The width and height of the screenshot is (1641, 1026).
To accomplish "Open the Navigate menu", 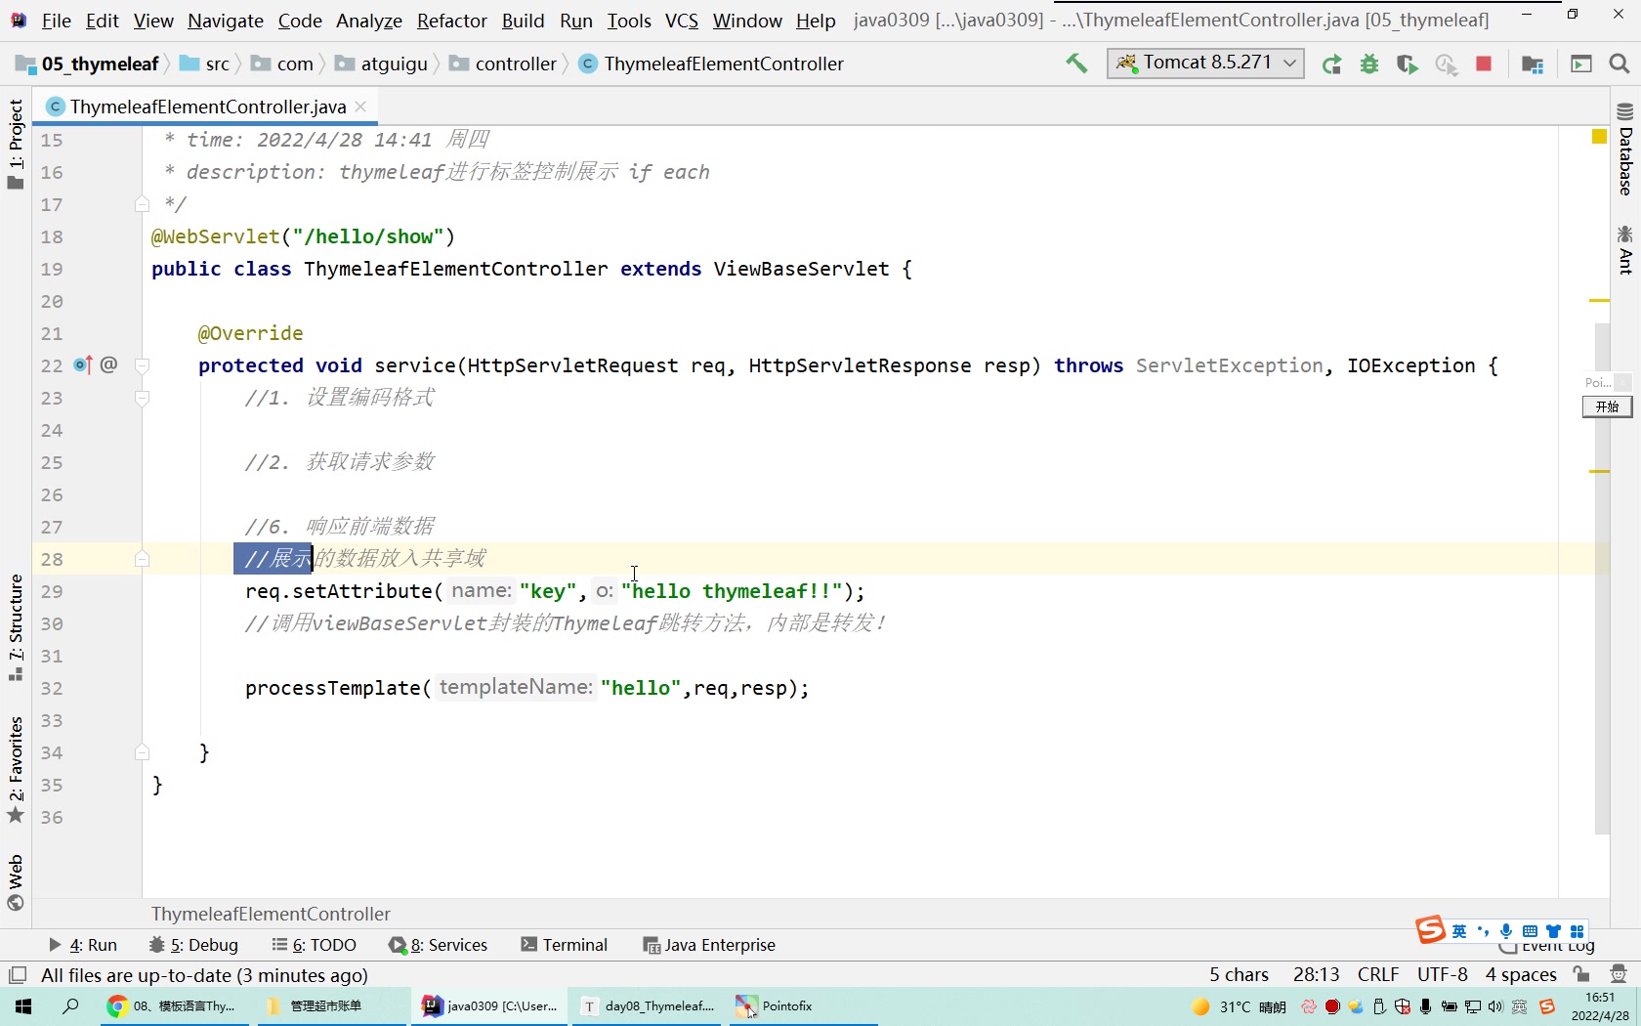I will [x=226, y=21].
